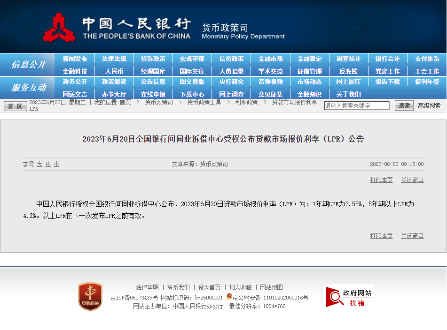Open the 下载中心 download center
Viewport: 447px width, 330px height.
(x=192, y=94)
